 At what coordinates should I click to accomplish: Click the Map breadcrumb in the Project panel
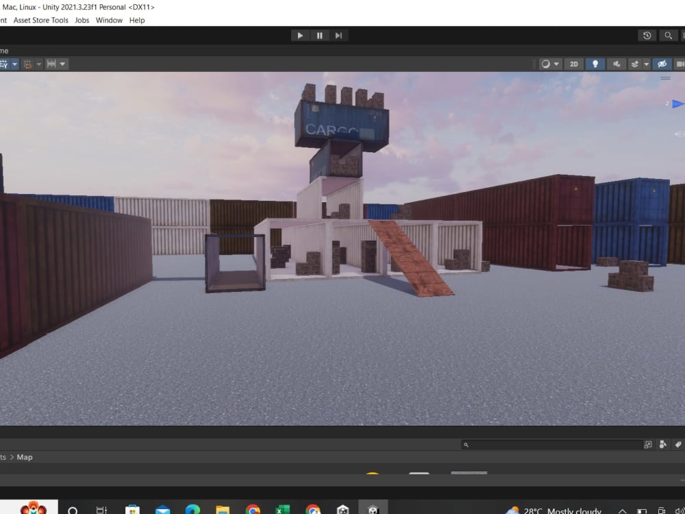click(25, 457)
